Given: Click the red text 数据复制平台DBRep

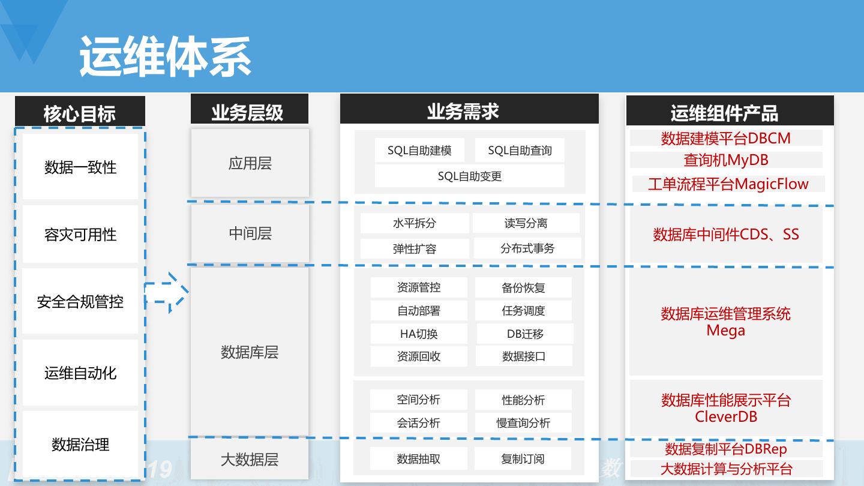Looking at the screenshot, I should click(x=726, y=449).
